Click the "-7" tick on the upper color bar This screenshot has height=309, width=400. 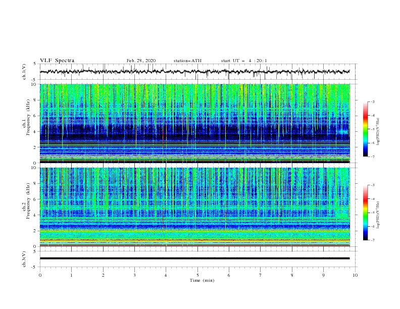[x=372, y=157]
